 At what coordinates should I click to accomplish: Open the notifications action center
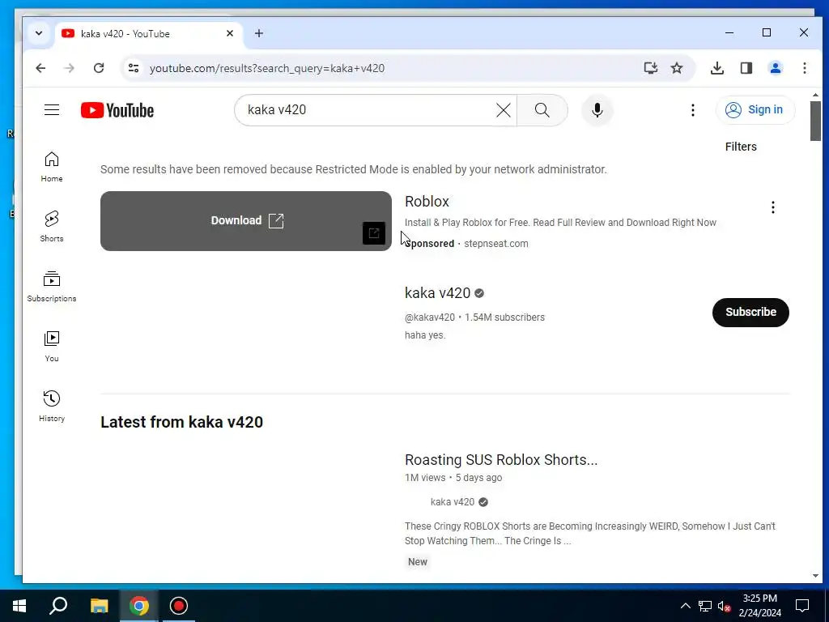point(802,606)
